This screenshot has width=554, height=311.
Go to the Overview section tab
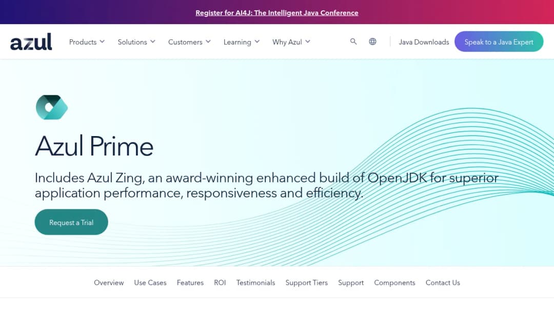coord(109,282)
